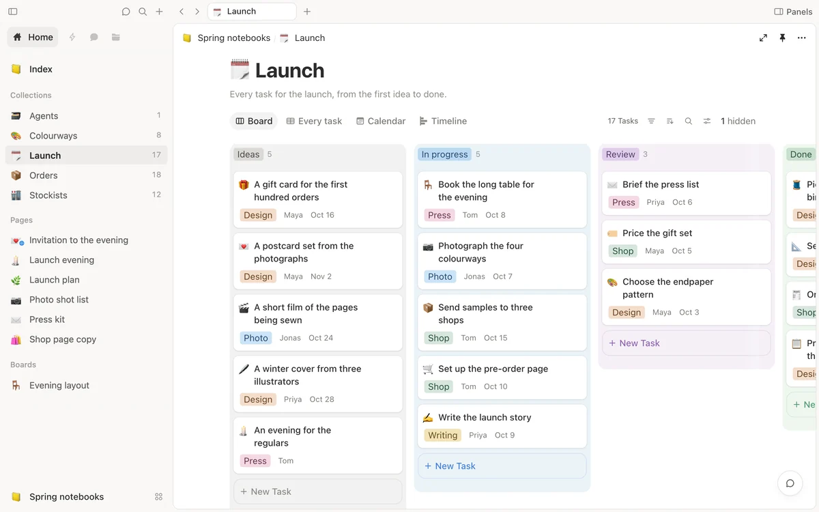The height and width of the screenshot is (512, 819).
Task: Open the sort icon in board toolbar
Action: coord(670,121)
